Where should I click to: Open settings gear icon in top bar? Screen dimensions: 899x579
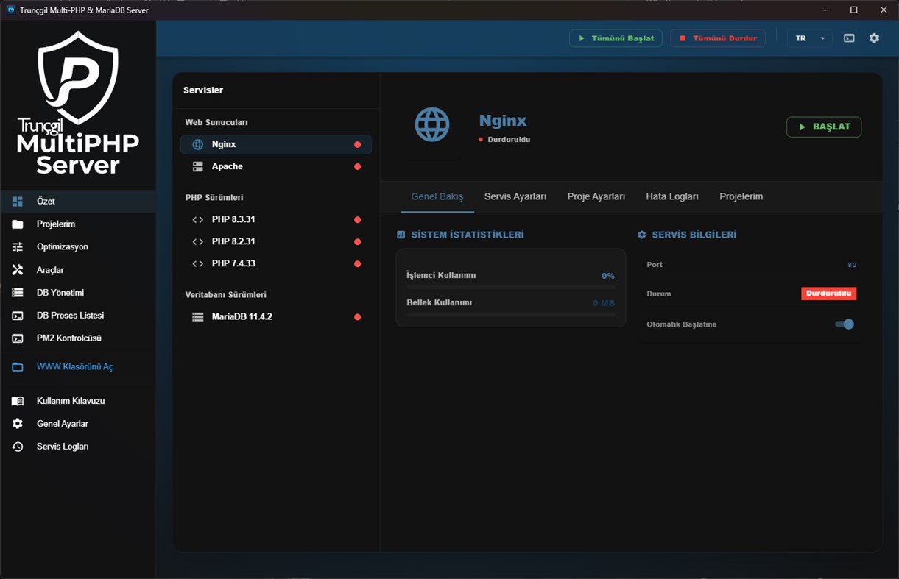(874, 38)
